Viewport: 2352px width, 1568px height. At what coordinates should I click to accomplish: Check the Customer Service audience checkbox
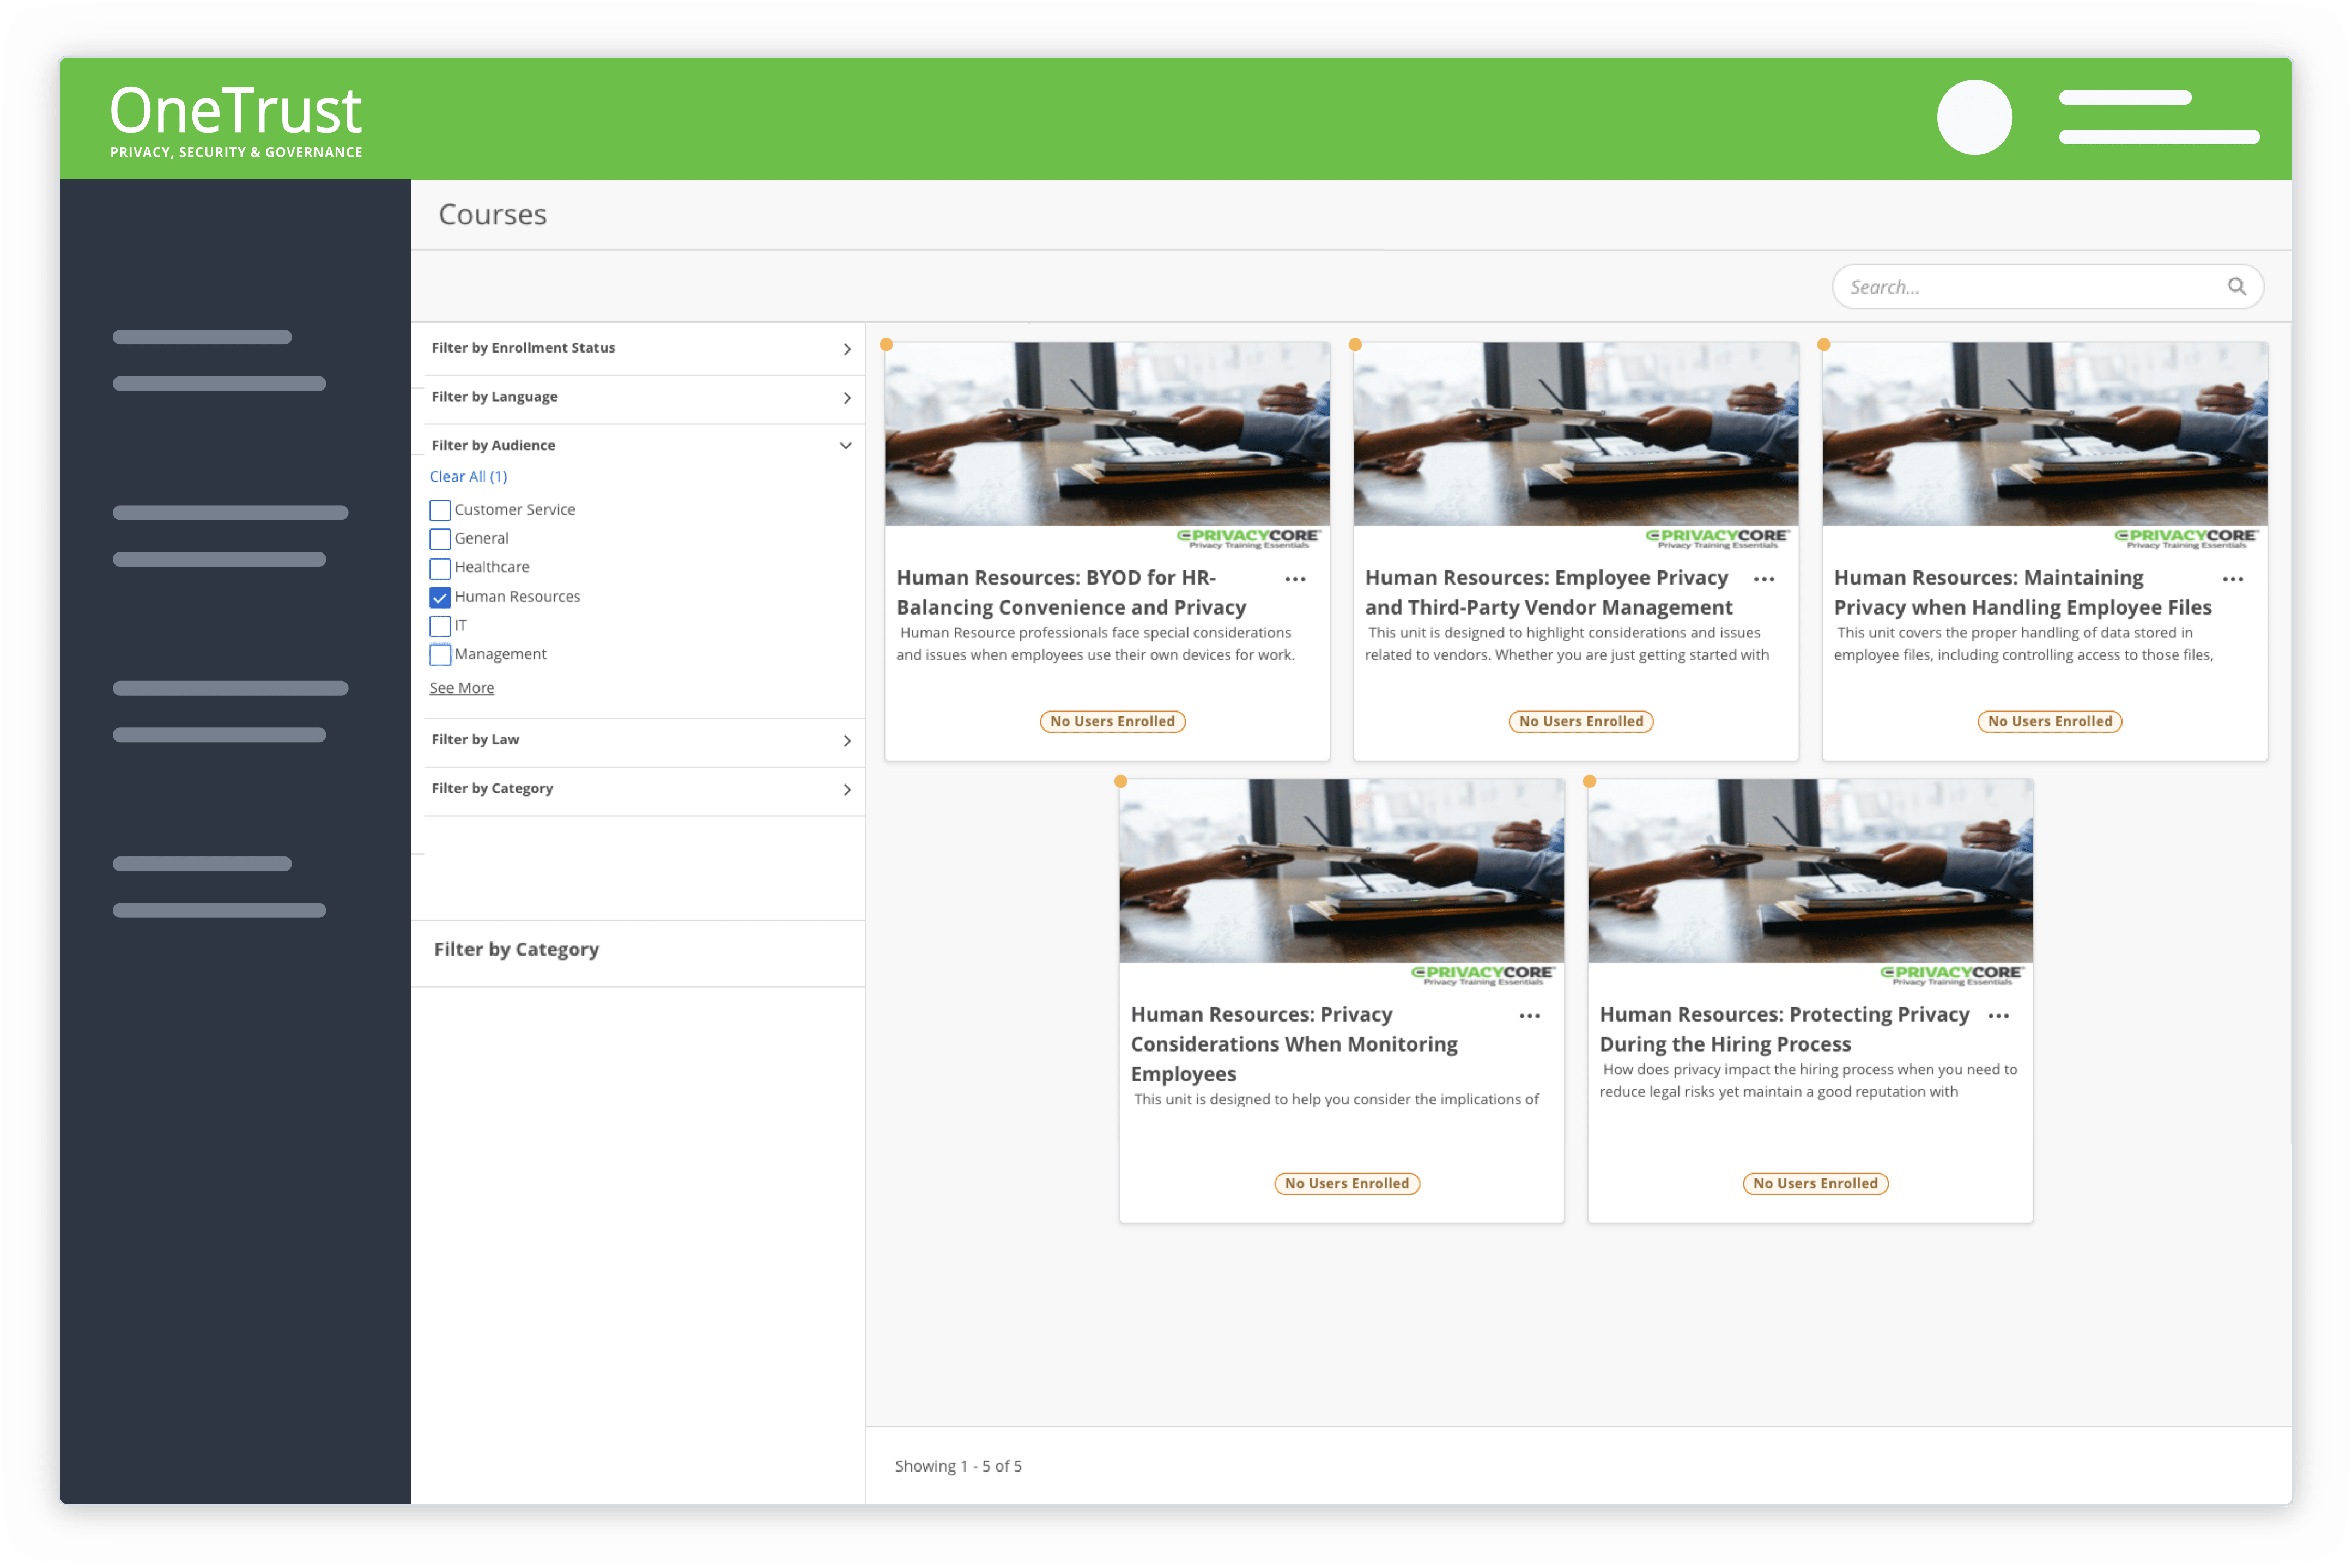440,510
